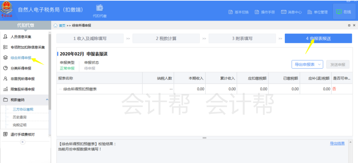Open 专项附加扣除信息采集 in sidebar

(x=28, y=48)
